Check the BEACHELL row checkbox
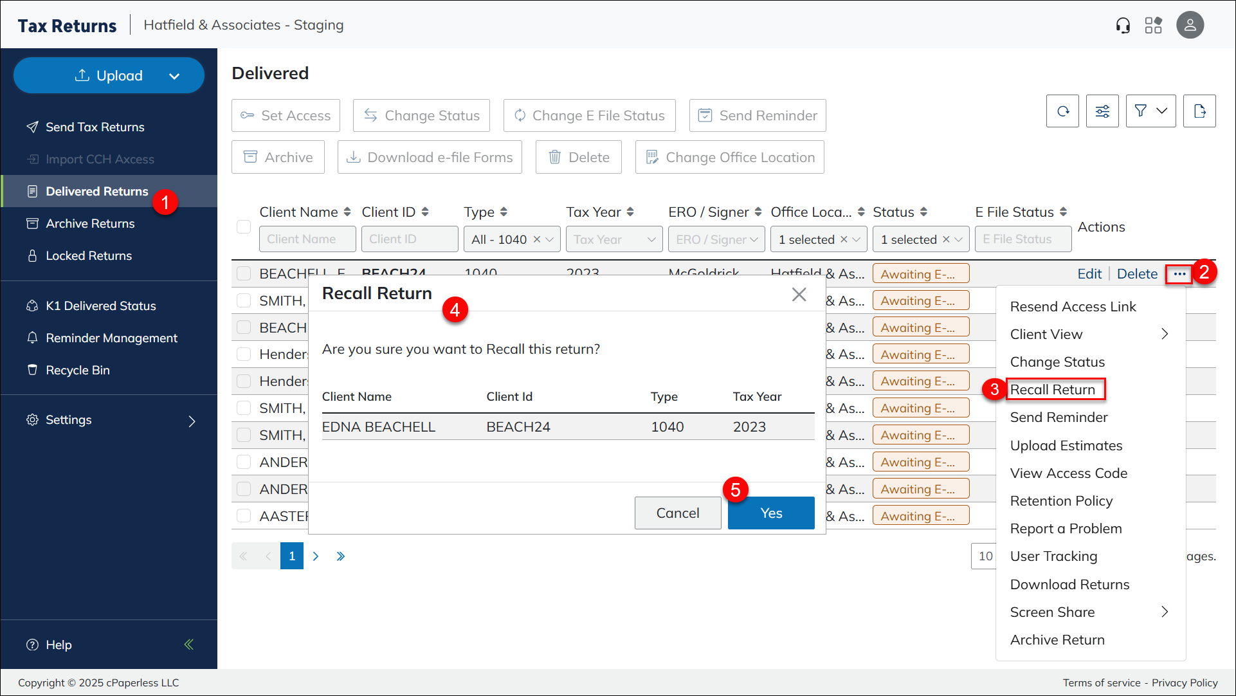The width and height of the screenshot is (1236, 696). 244,274
